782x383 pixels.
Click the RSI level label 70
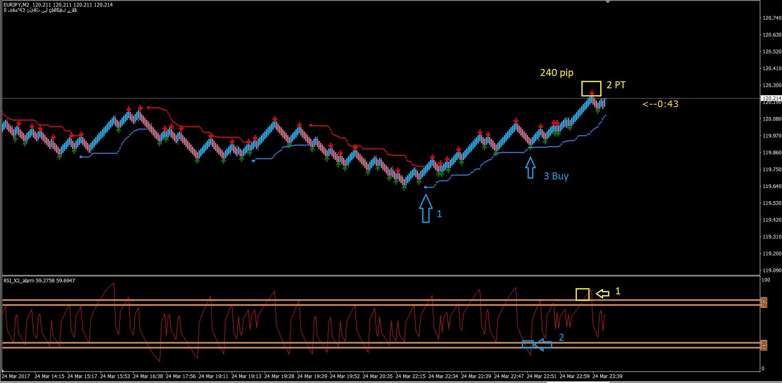[x=764, y=305]
